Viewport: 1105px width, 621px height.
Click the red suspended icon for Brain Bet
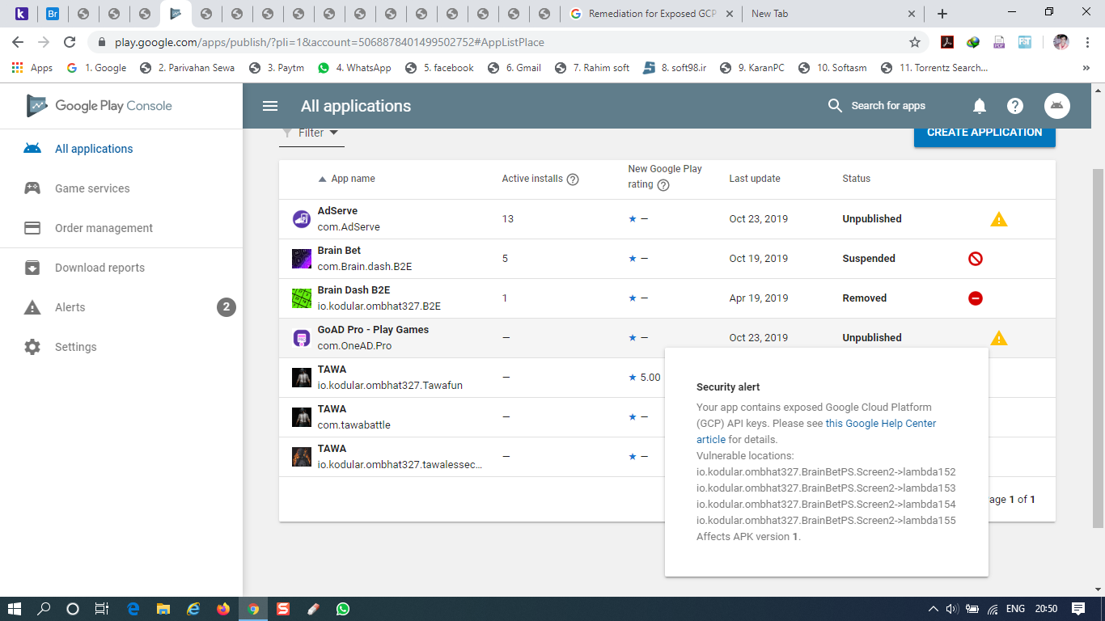976,259
